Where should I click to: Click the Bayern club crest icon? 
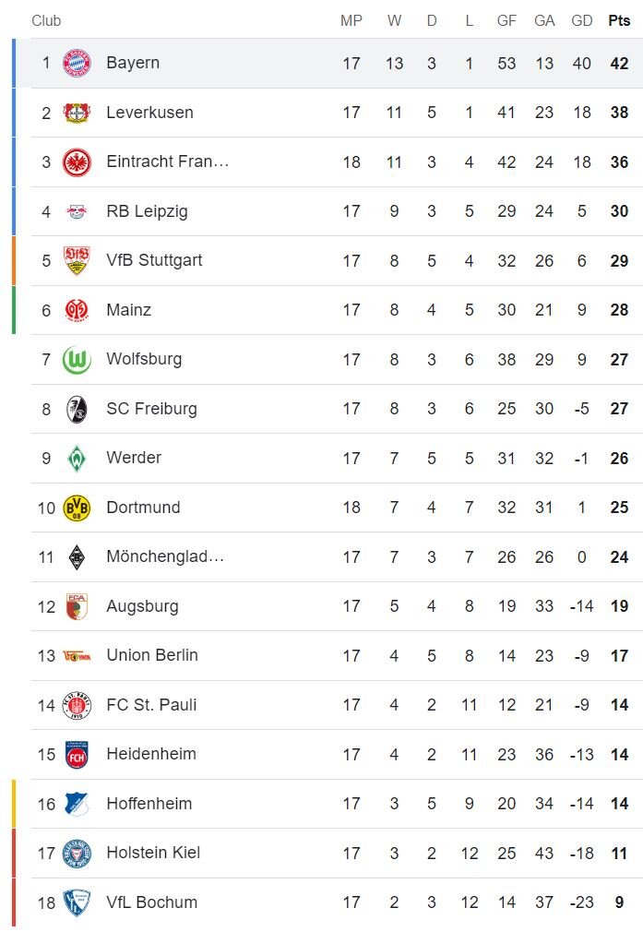(77, 64)
